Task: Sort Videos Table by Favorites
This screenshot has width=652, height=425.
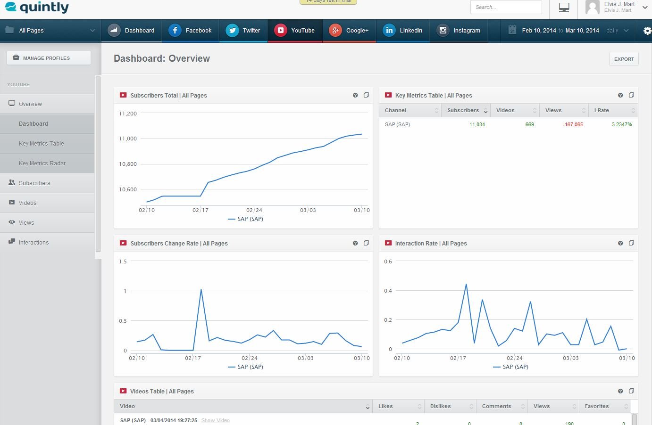Action: 605,406
